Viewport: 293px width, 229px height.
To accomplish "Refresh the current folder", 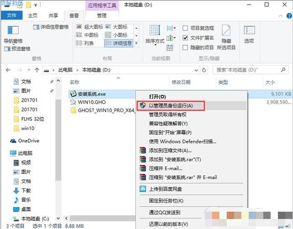I will (x=204, y=70).
